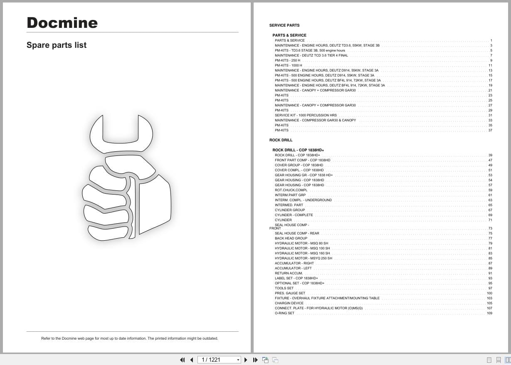
Task: Go to the first page
Action: click(x=182, y=360)
